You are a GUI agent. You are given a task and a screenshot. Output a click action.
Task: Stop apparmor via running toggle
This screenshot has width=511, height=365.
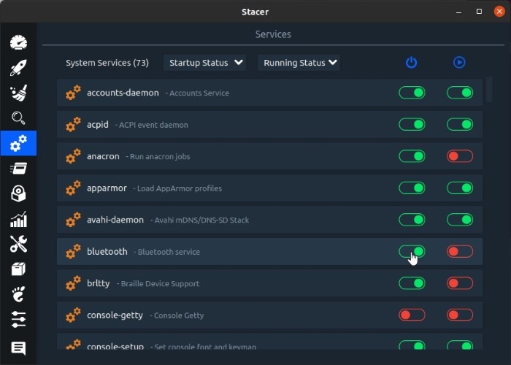[460, 188]
